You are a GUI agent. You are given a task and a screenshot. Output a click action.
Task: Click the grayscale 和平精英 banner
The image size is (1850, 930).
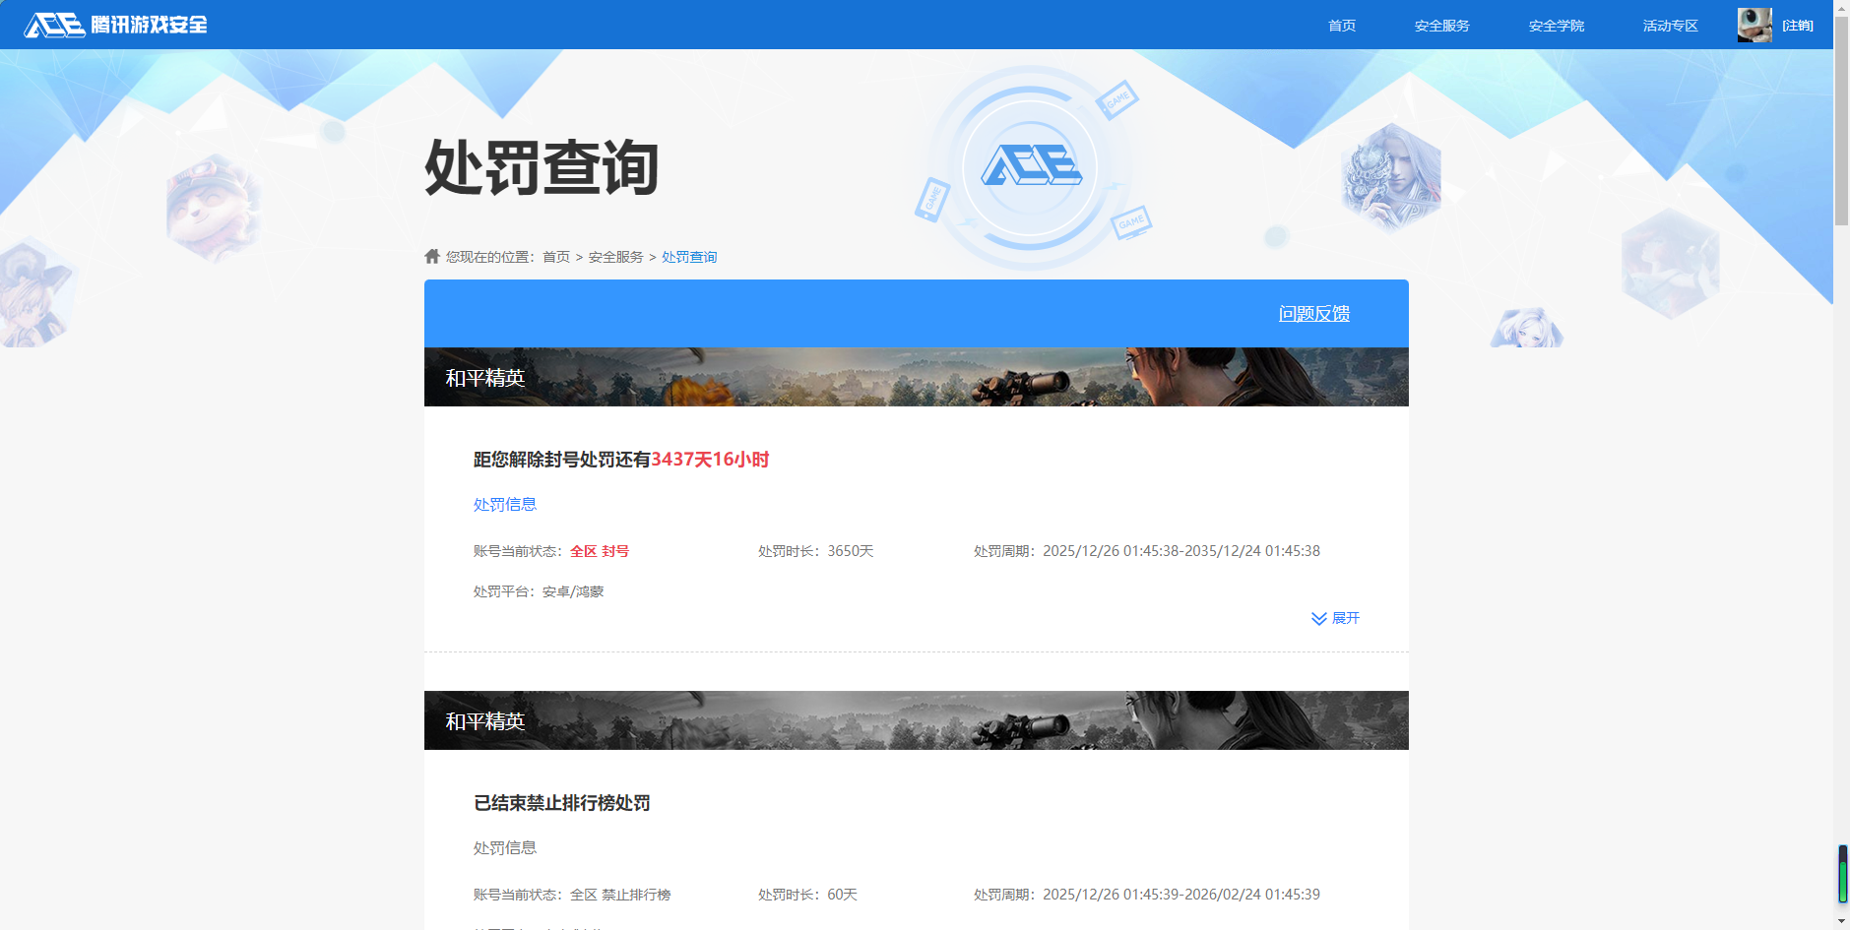917,720
